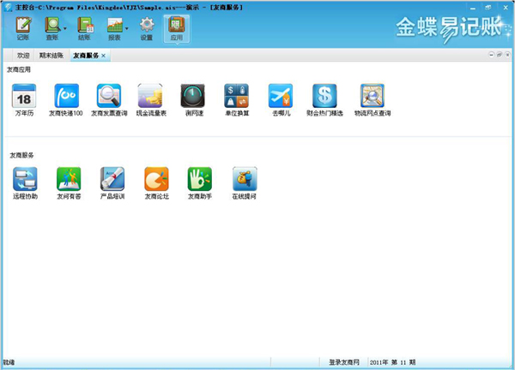Switch to the 期末结账 tab

coord(51,56)
